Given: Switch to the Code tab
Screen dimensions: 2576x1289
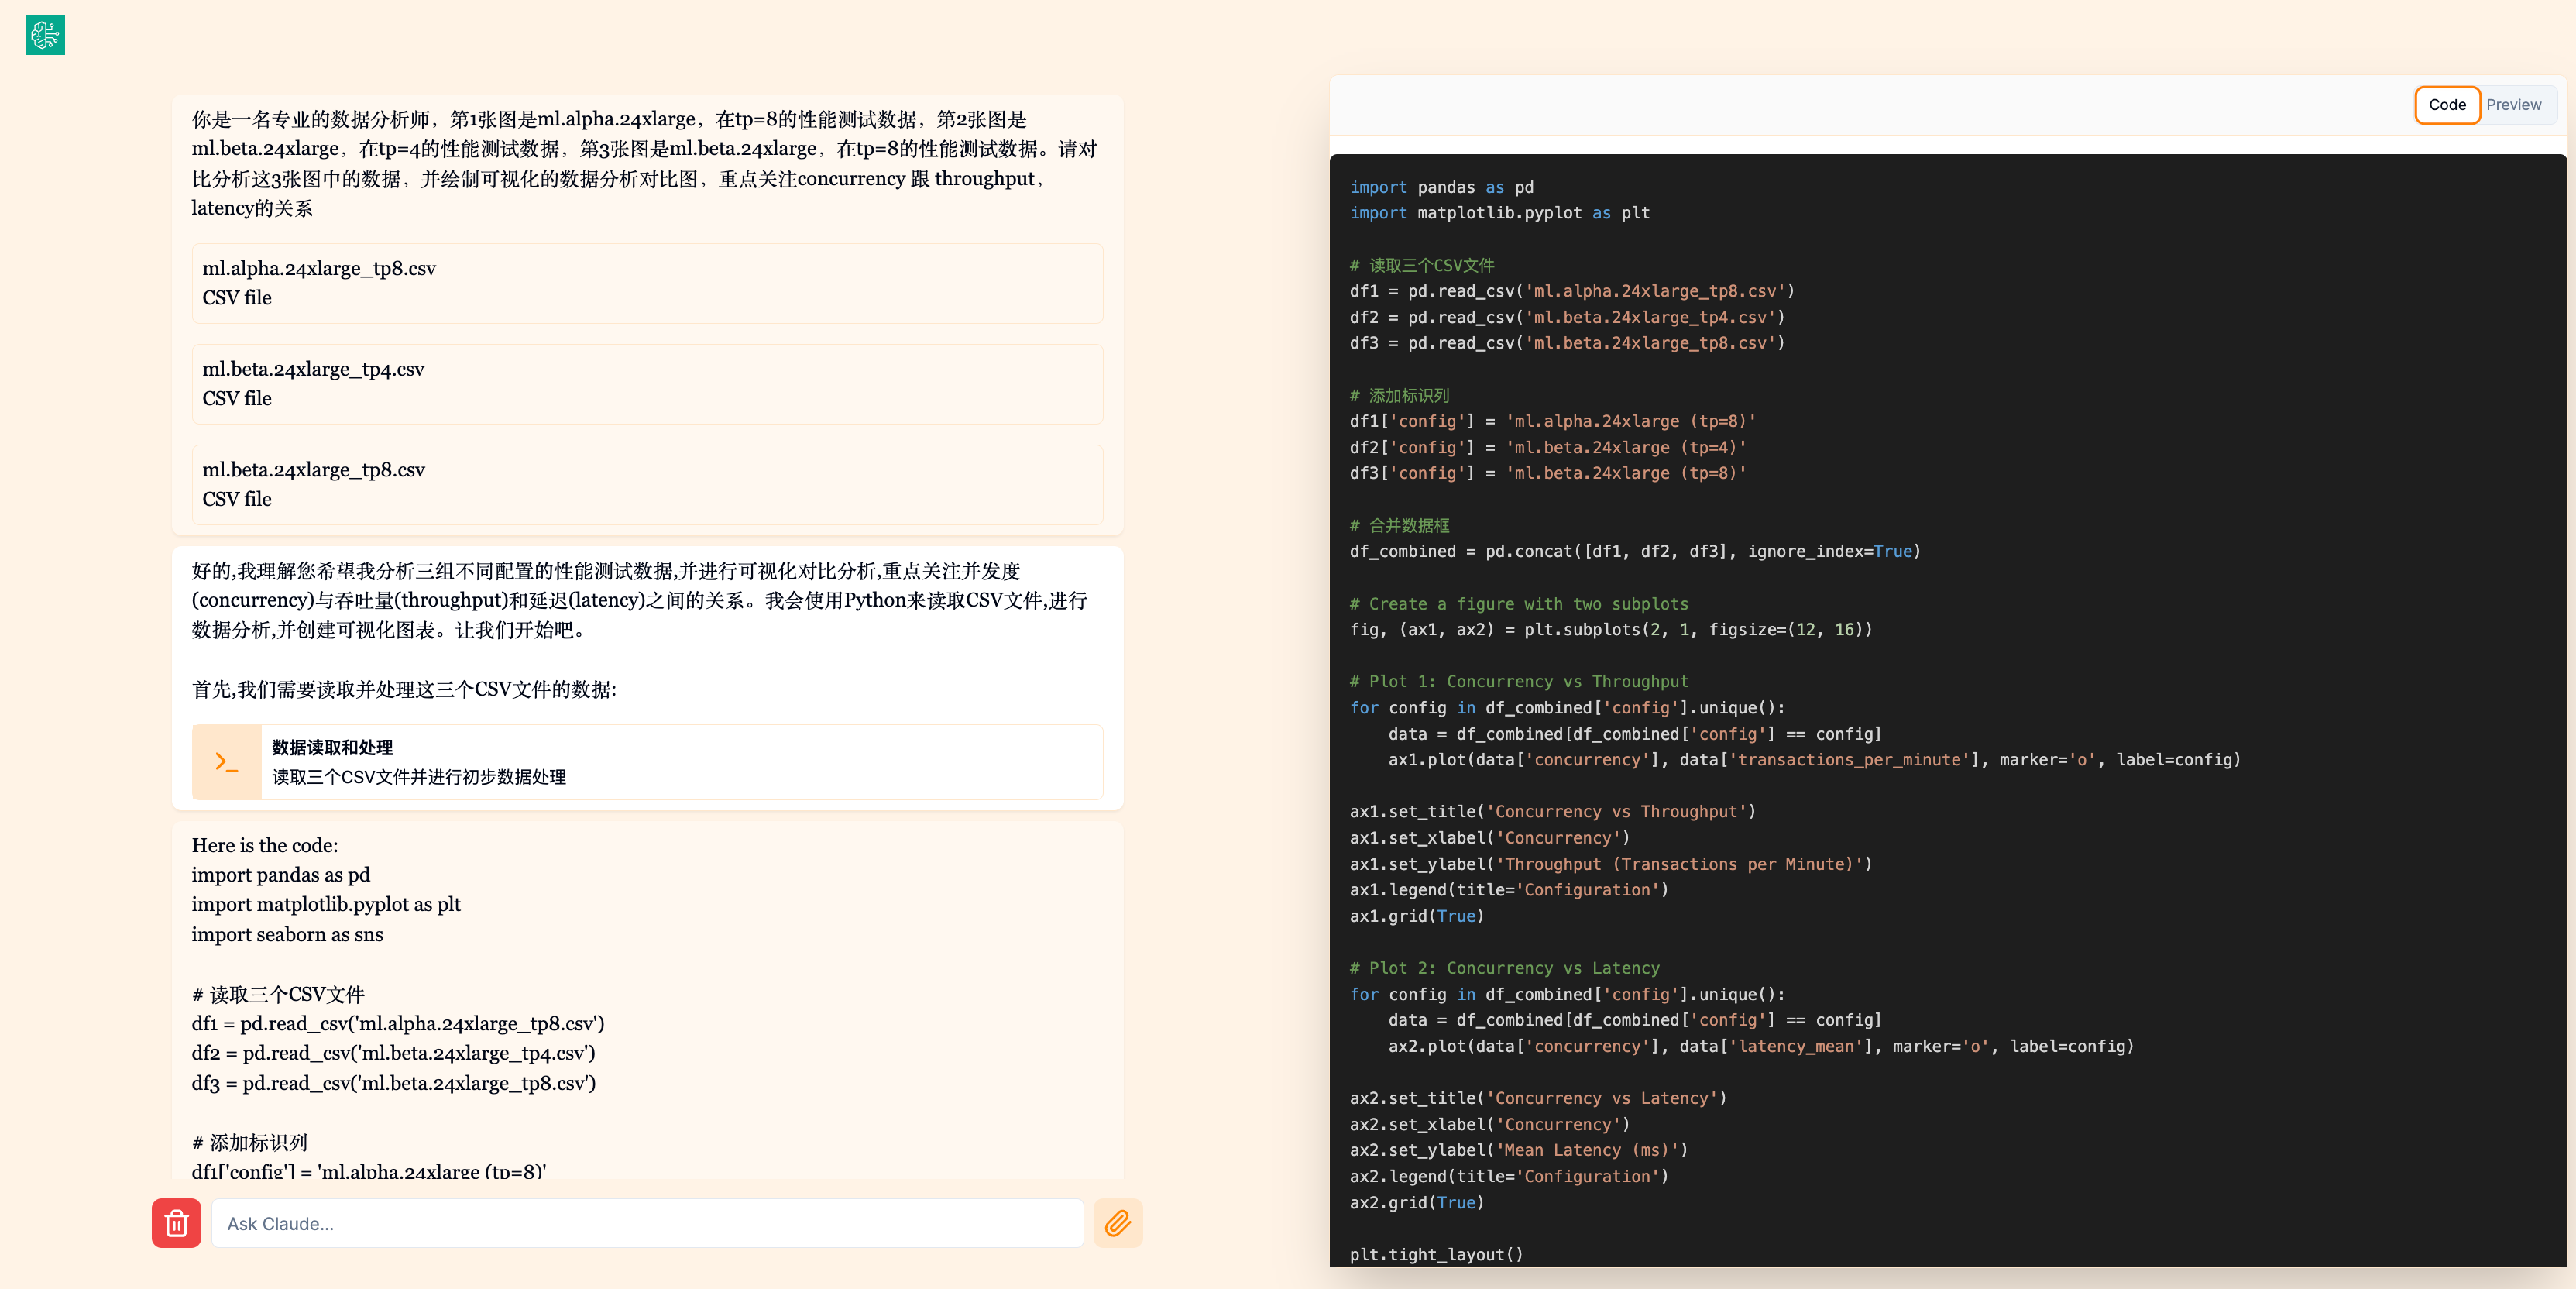Looking at the screenshot, I should 2447,105.
